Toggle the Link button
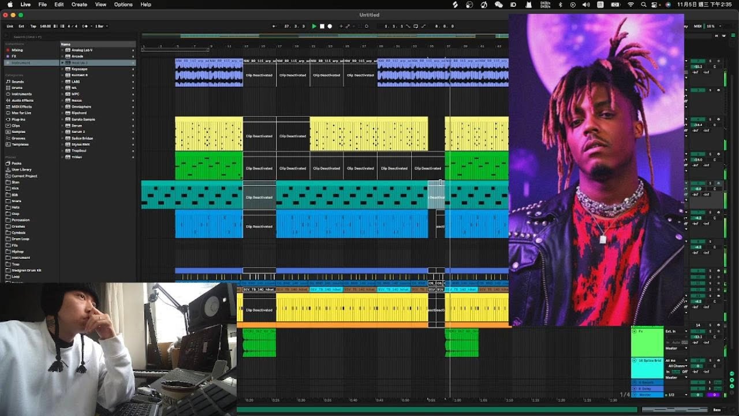The width and height of the screenshot is (739, 416). pyautogui.click(x=10, y=26)
